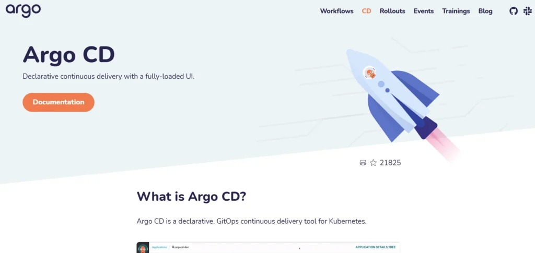Go to the Rollouts nav item

point(392,11)
